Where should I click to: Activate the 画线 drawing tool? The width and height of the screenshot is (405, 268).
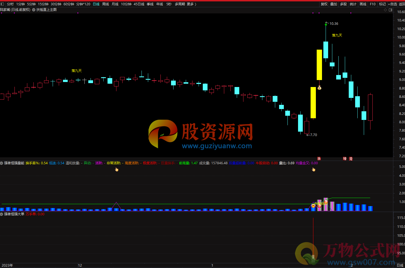click(363, 4)
